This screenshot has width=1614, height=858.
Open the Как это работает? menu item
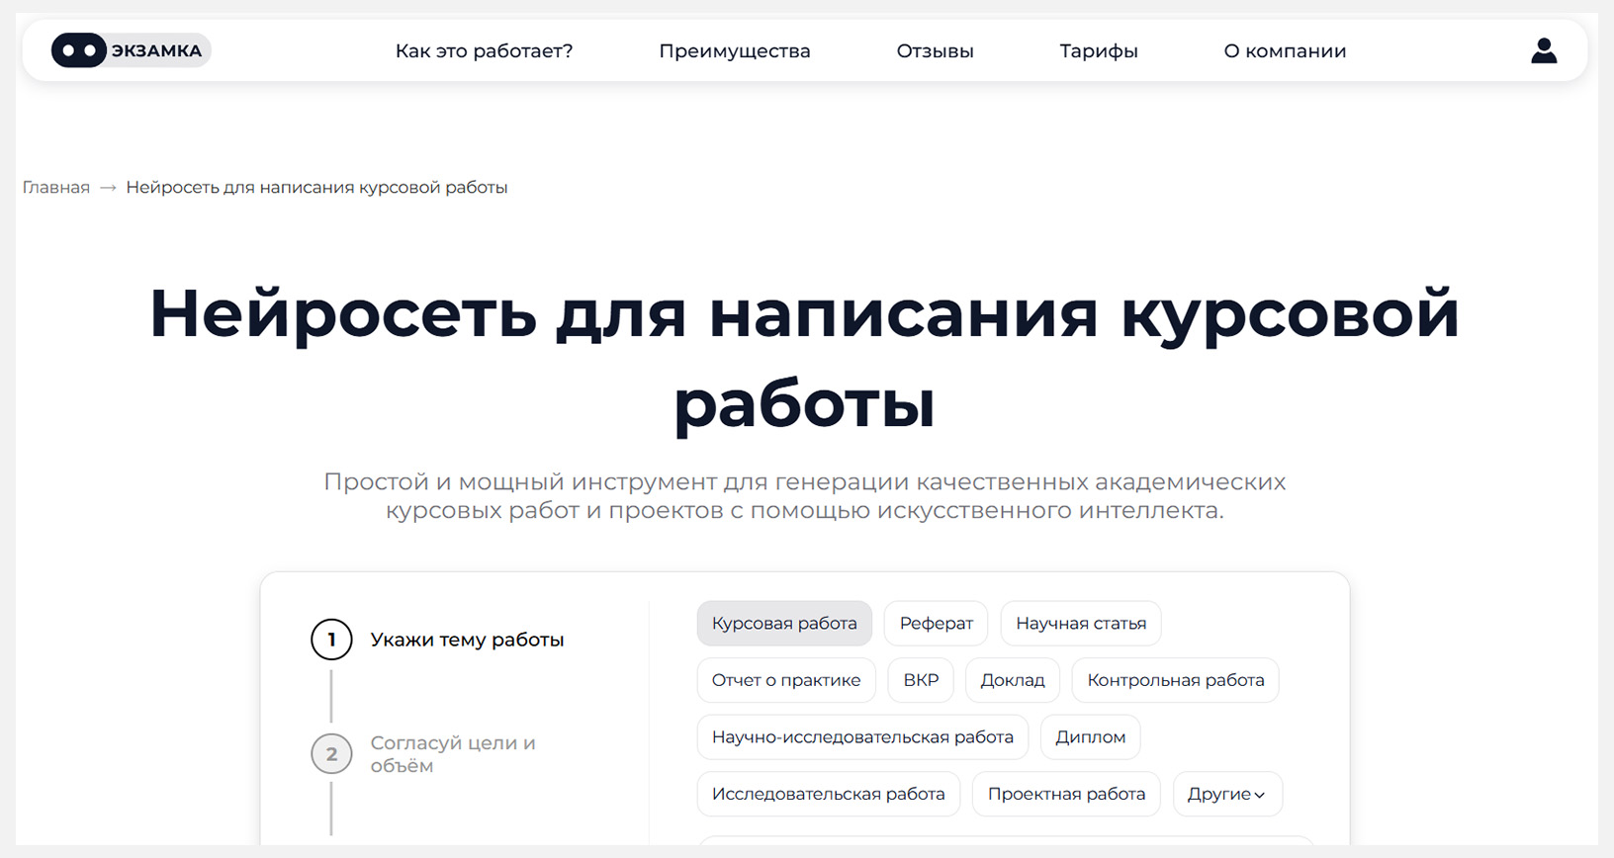pos(484,51)
